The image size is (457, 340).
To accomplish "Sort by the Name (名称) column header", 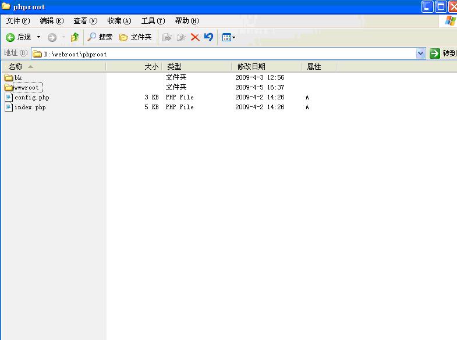I will coord(52,67).
